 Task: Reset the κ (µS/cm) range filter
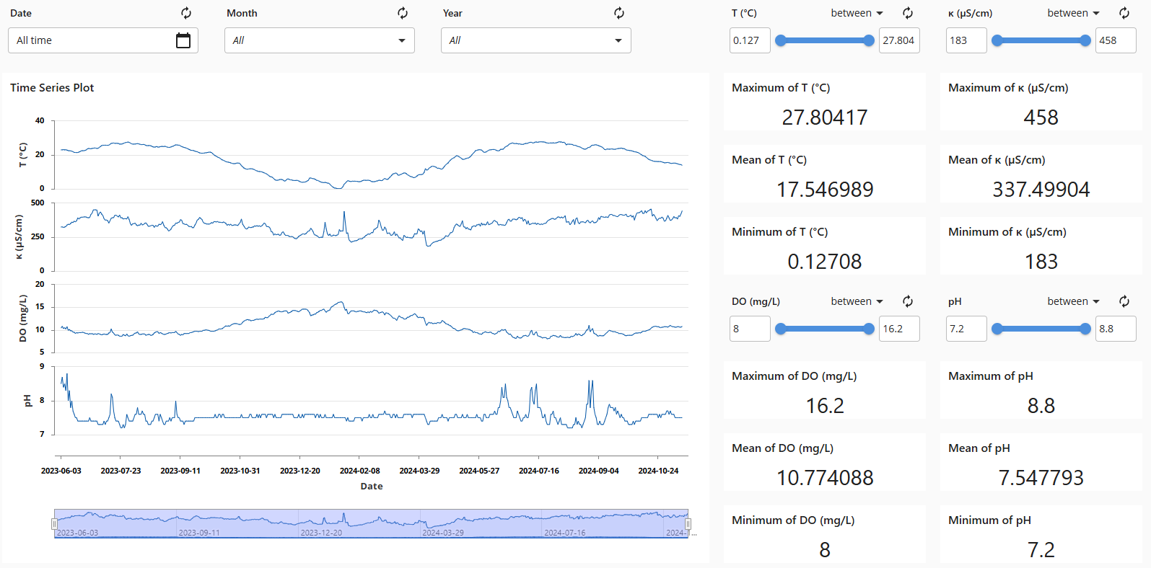point(1124,13)
